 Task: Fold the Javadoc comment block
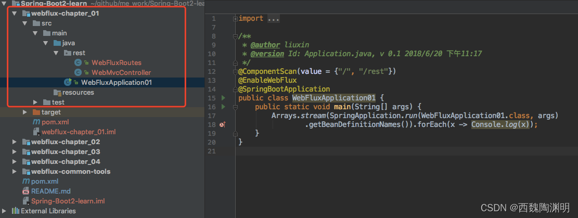(x=236, y=36)
